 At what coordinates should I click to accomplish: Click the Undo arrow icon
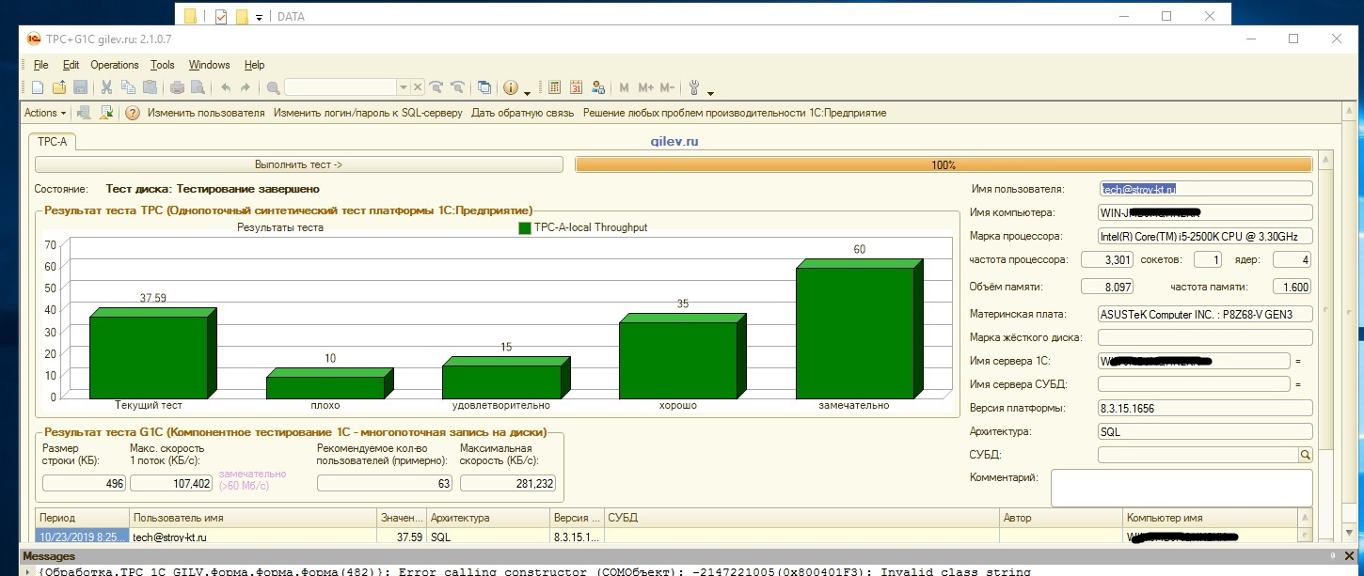[x=225, y=87]
